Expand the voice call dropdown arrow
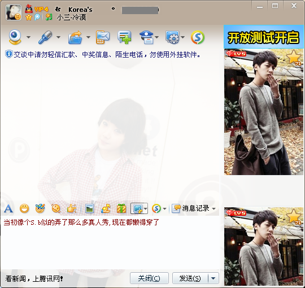The image size is (305, 288). [x=58, y=37]
